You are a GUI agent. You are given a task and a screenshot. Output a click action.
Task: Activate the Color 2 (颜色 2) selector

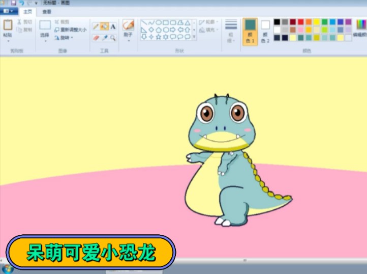pyautogui.click(x=265, y=32)
